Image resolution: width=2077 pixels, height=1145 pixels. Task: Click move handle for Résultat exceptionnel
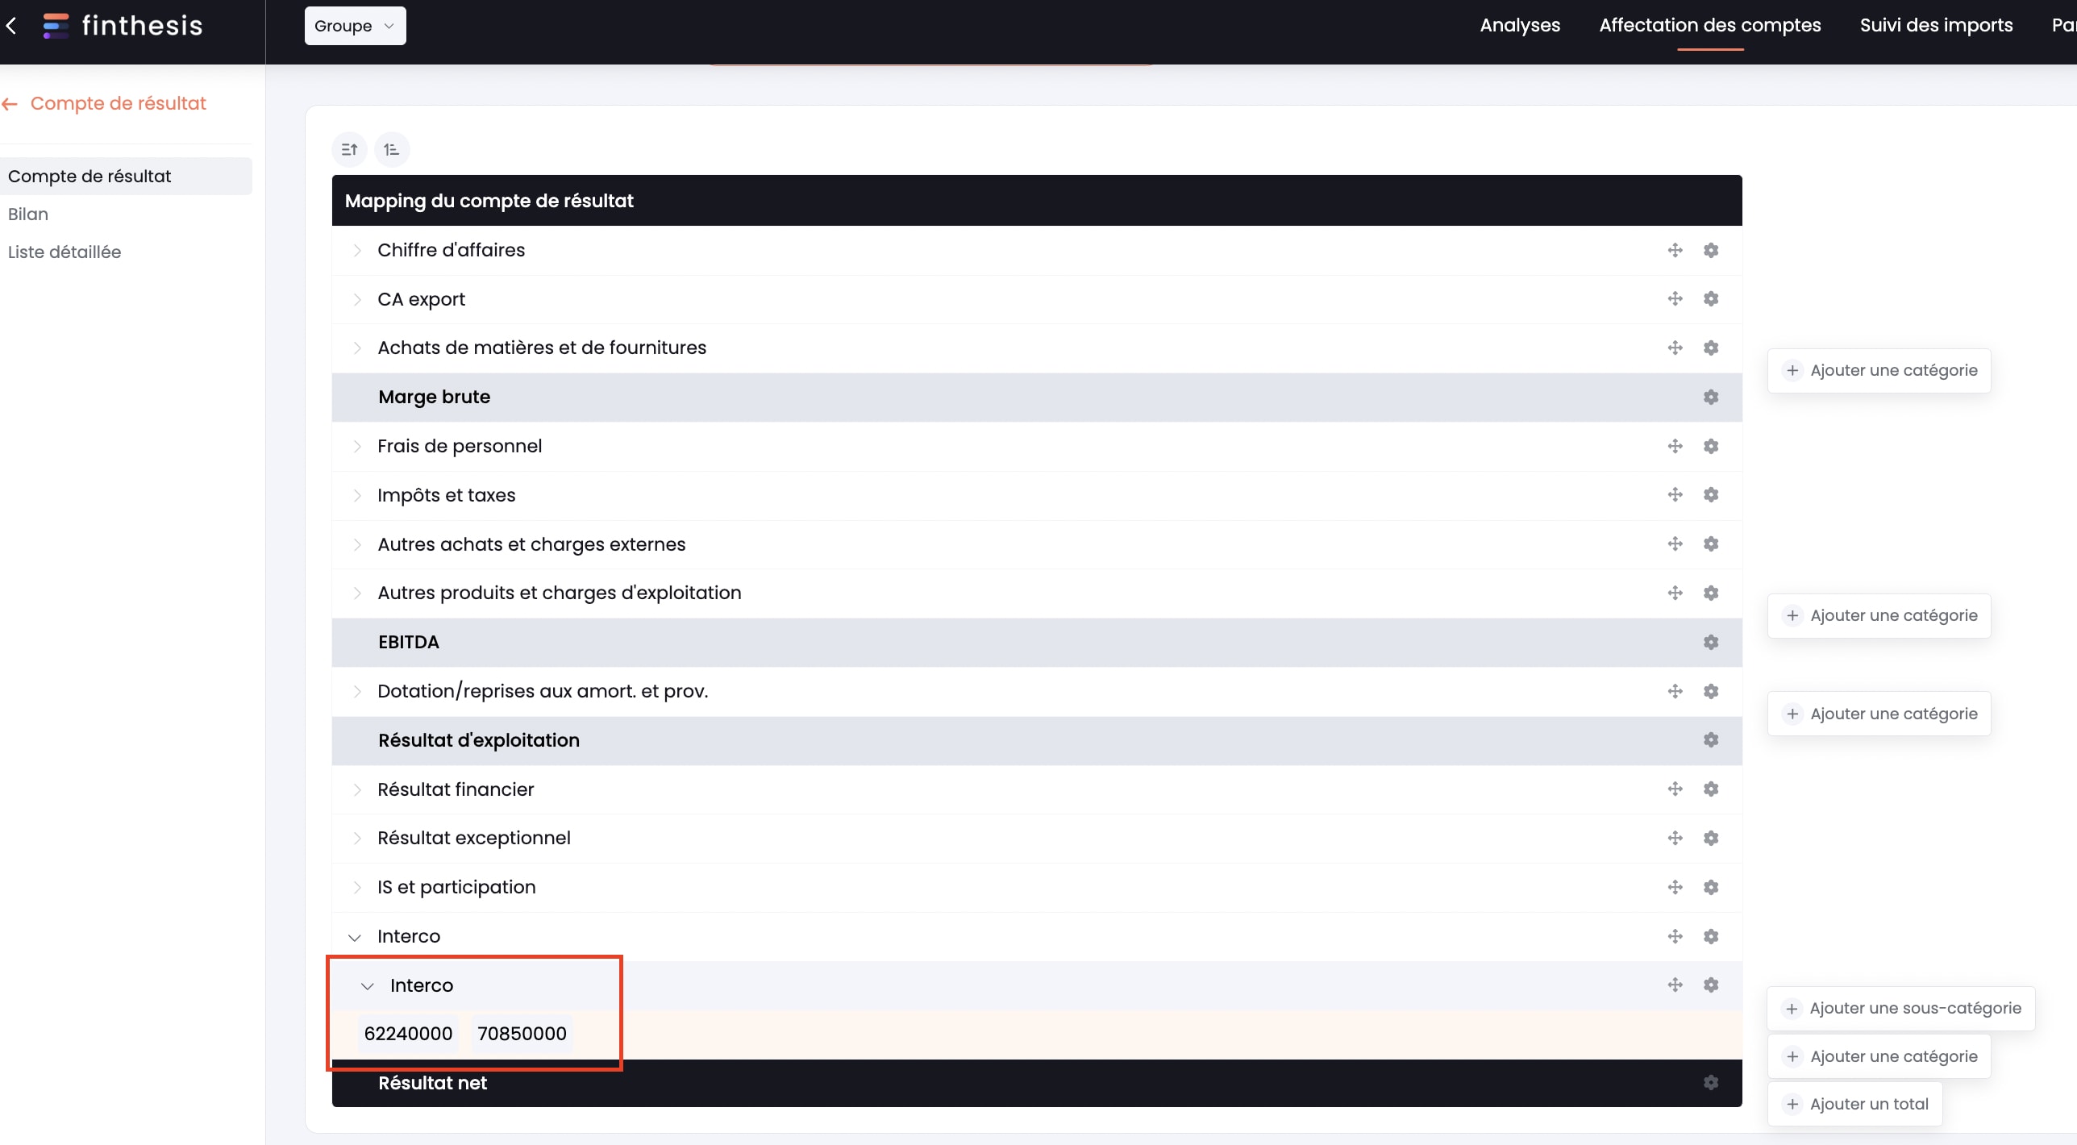[1675, 838]
